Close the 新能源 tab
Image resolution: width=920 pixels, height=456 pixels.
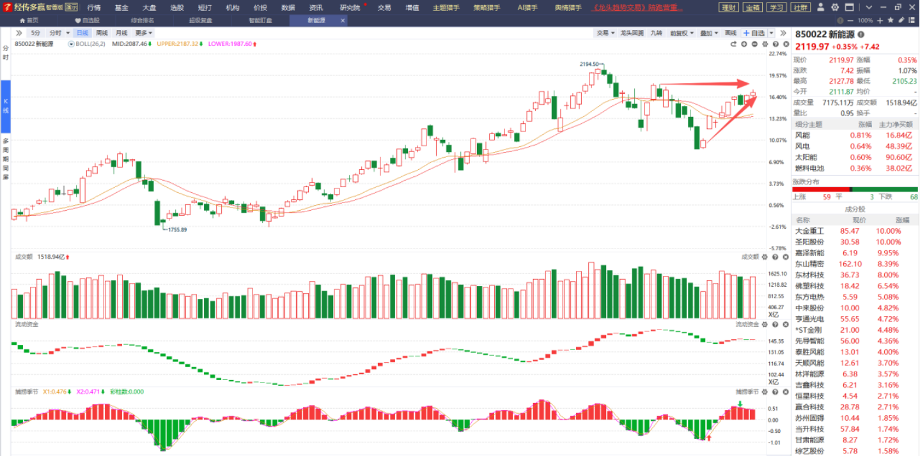(x=343, y=20)
